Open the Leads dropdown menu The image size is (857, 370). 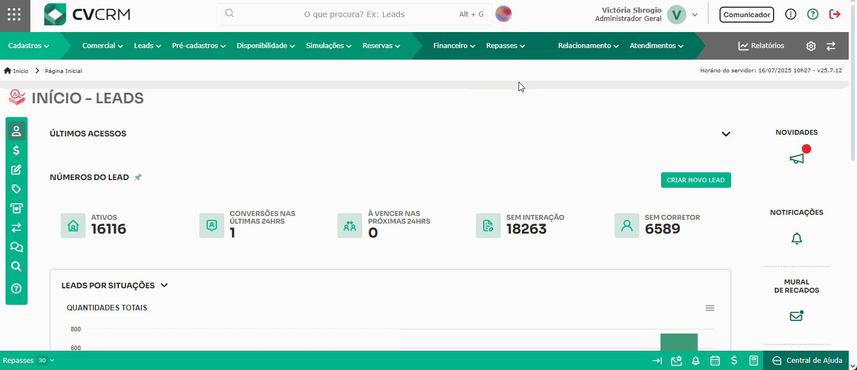147,46
